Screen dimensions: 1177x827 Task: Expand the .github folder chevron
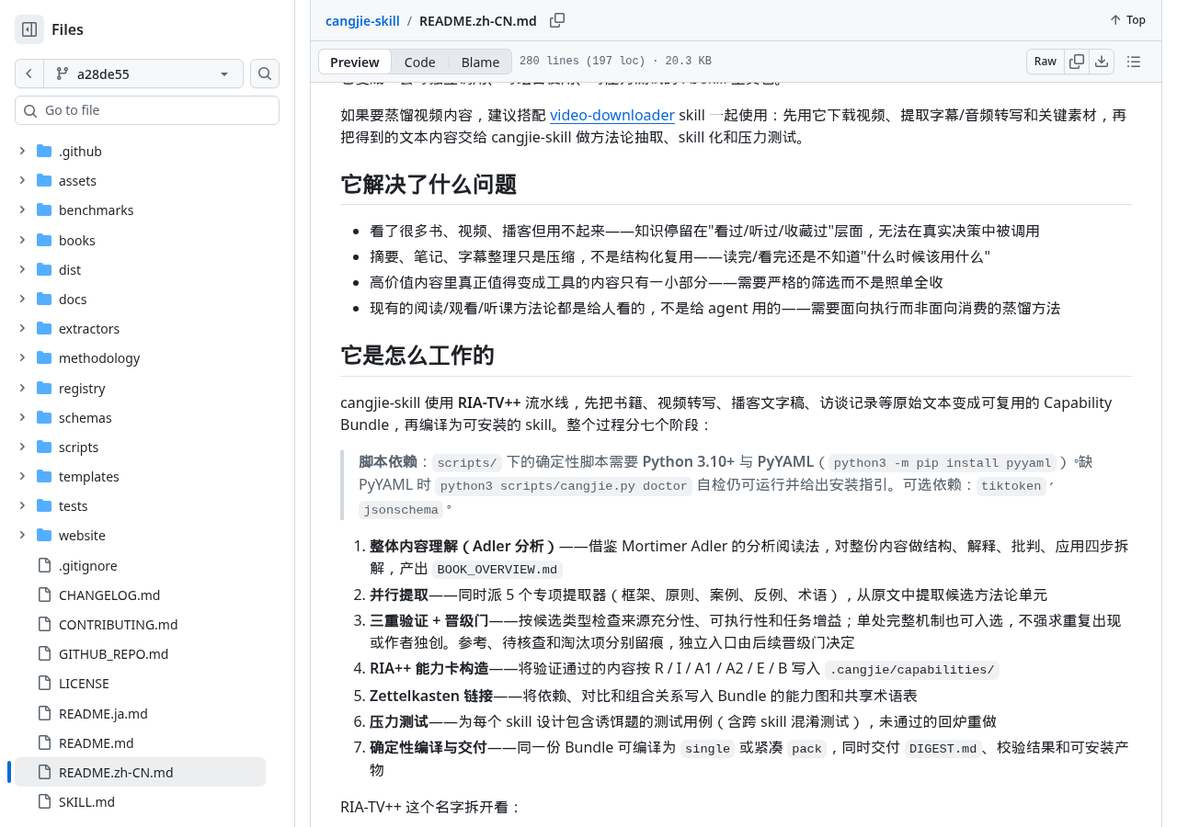click(x=22, y=152)
